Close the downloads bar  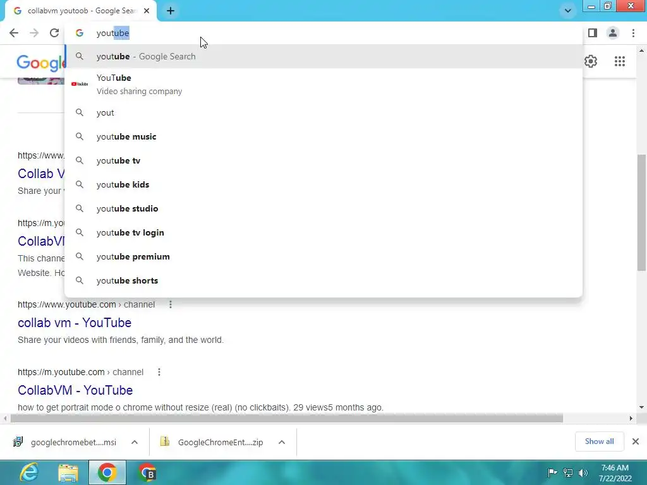coord(636,441)
